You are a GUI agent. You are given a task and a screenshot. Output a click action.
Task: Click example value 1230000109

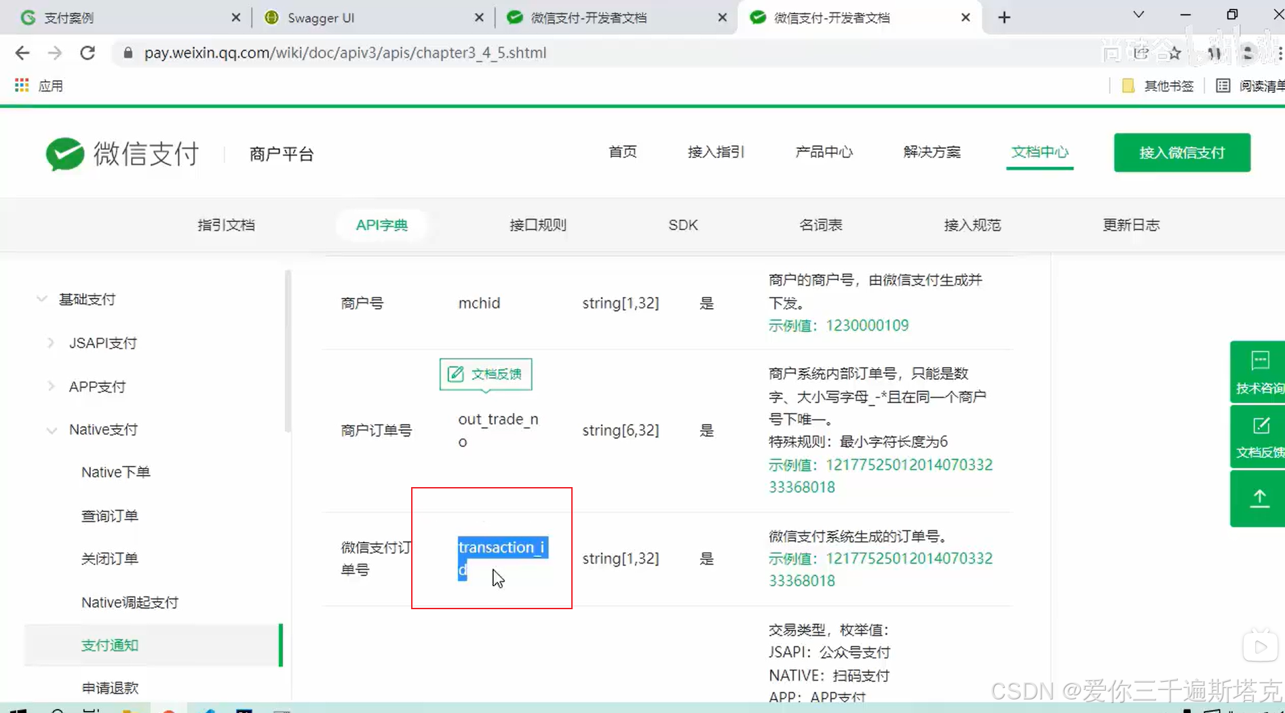867,326
